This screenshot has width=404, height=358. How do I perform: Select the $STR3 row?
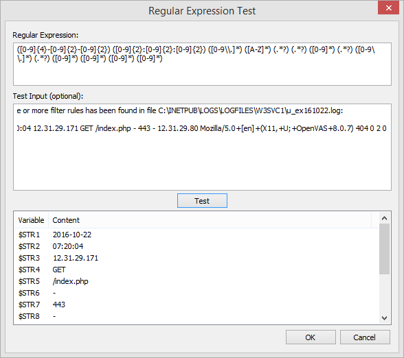point(197,258)
